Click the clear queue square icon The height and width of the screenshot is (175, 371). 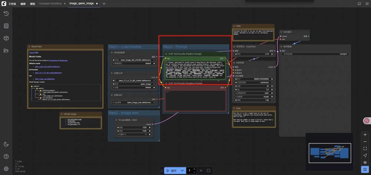209,171
